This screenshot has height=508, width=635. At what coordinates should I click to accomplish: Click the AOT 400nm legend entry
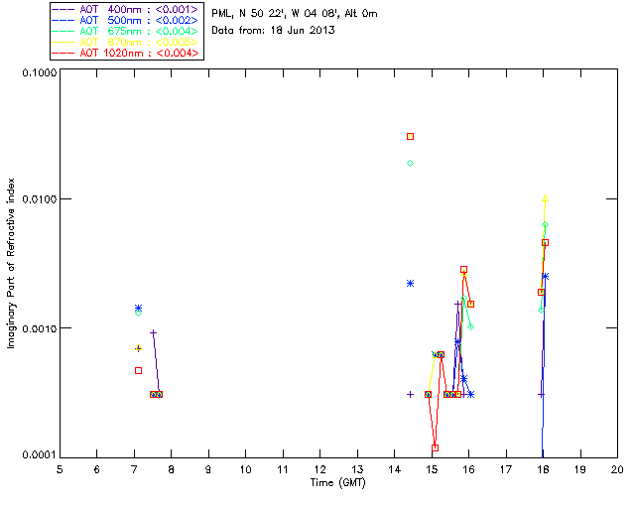point(126,9)
